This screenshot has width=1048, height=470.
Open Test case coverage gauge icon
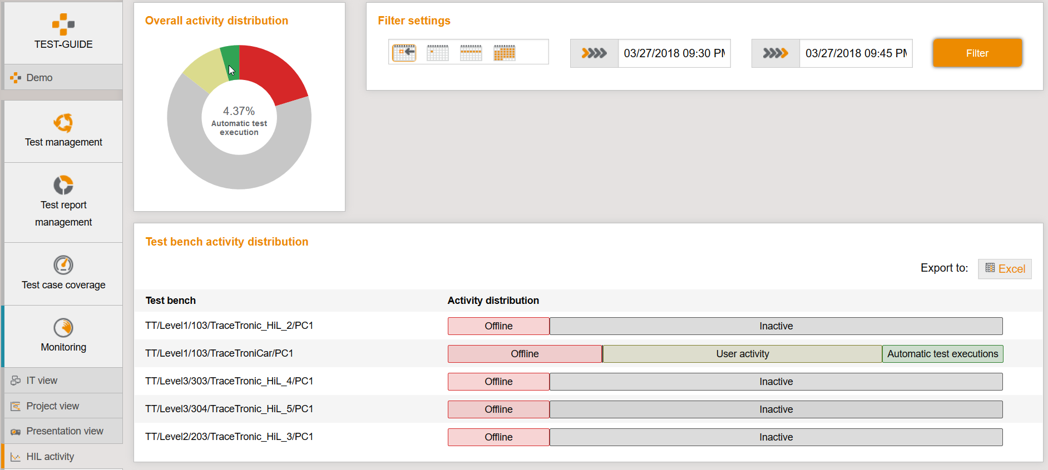(63, 265)
